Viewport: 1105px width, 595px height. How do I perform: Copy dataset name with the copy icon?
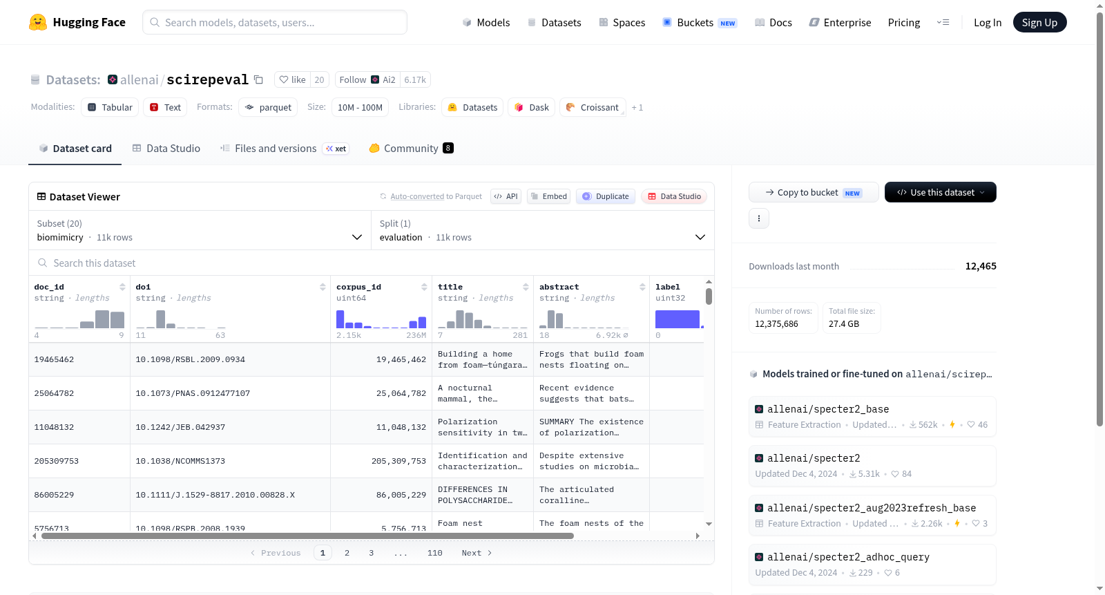point(258,79)
